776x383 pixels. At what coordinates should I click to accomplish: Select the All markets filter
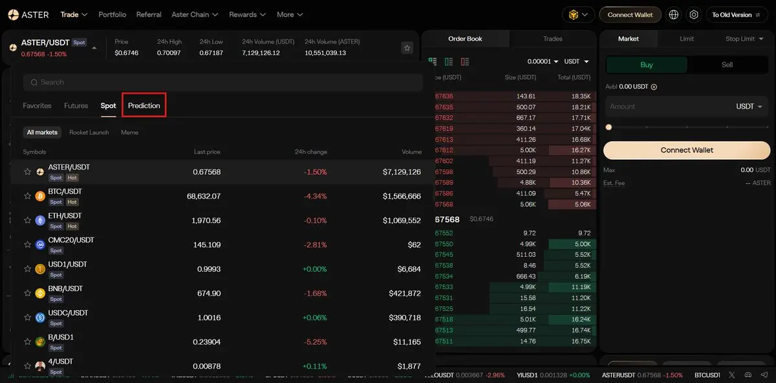tap(42, 132)
